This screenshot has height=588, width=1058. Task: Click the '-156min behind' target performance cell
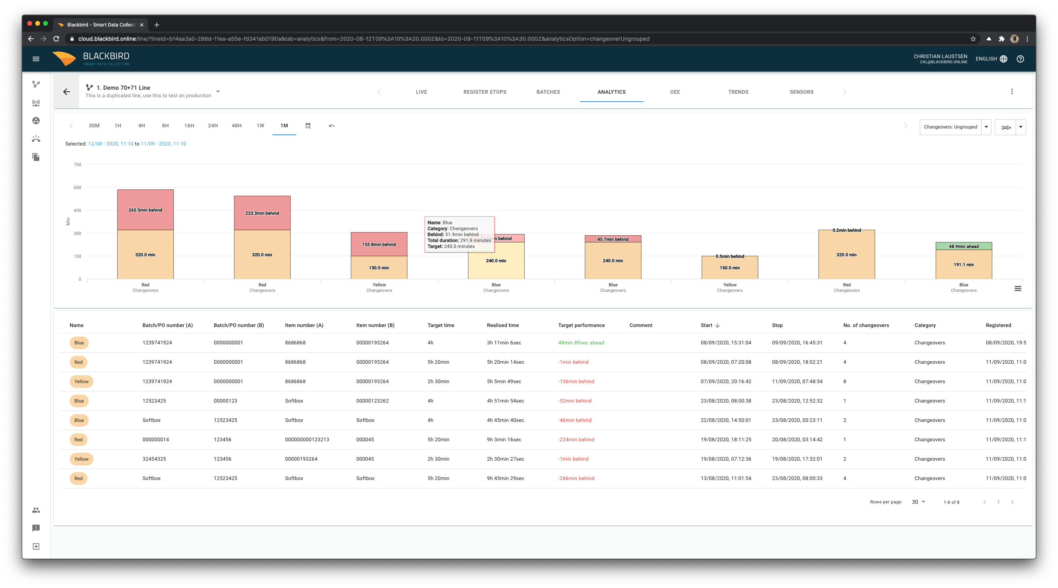[x=576, y=382]
